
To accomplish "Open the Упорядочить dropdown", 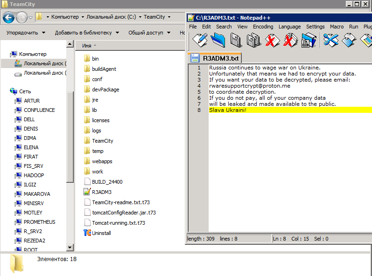I will (26, 33).
